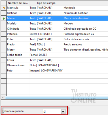Select the Potencia field name cell

tap(18, 34)
